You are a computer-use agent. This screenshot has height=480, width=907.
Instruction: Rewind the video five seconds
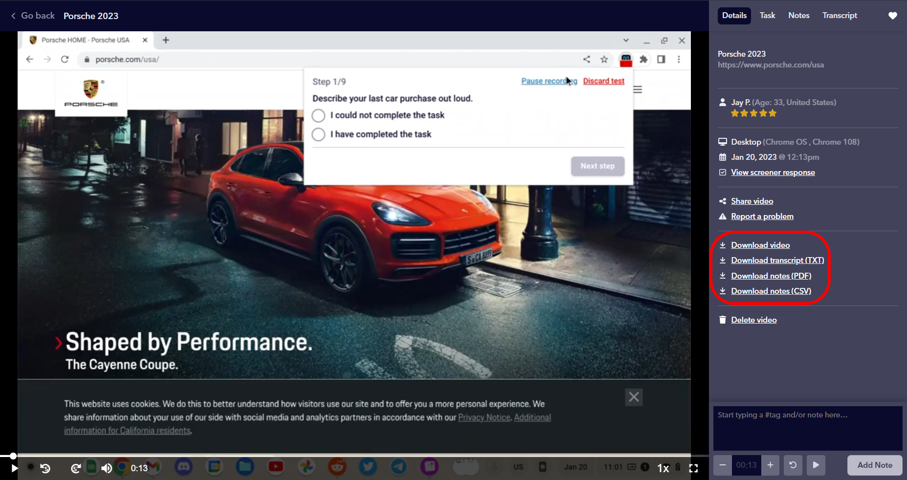coord(45,468)
